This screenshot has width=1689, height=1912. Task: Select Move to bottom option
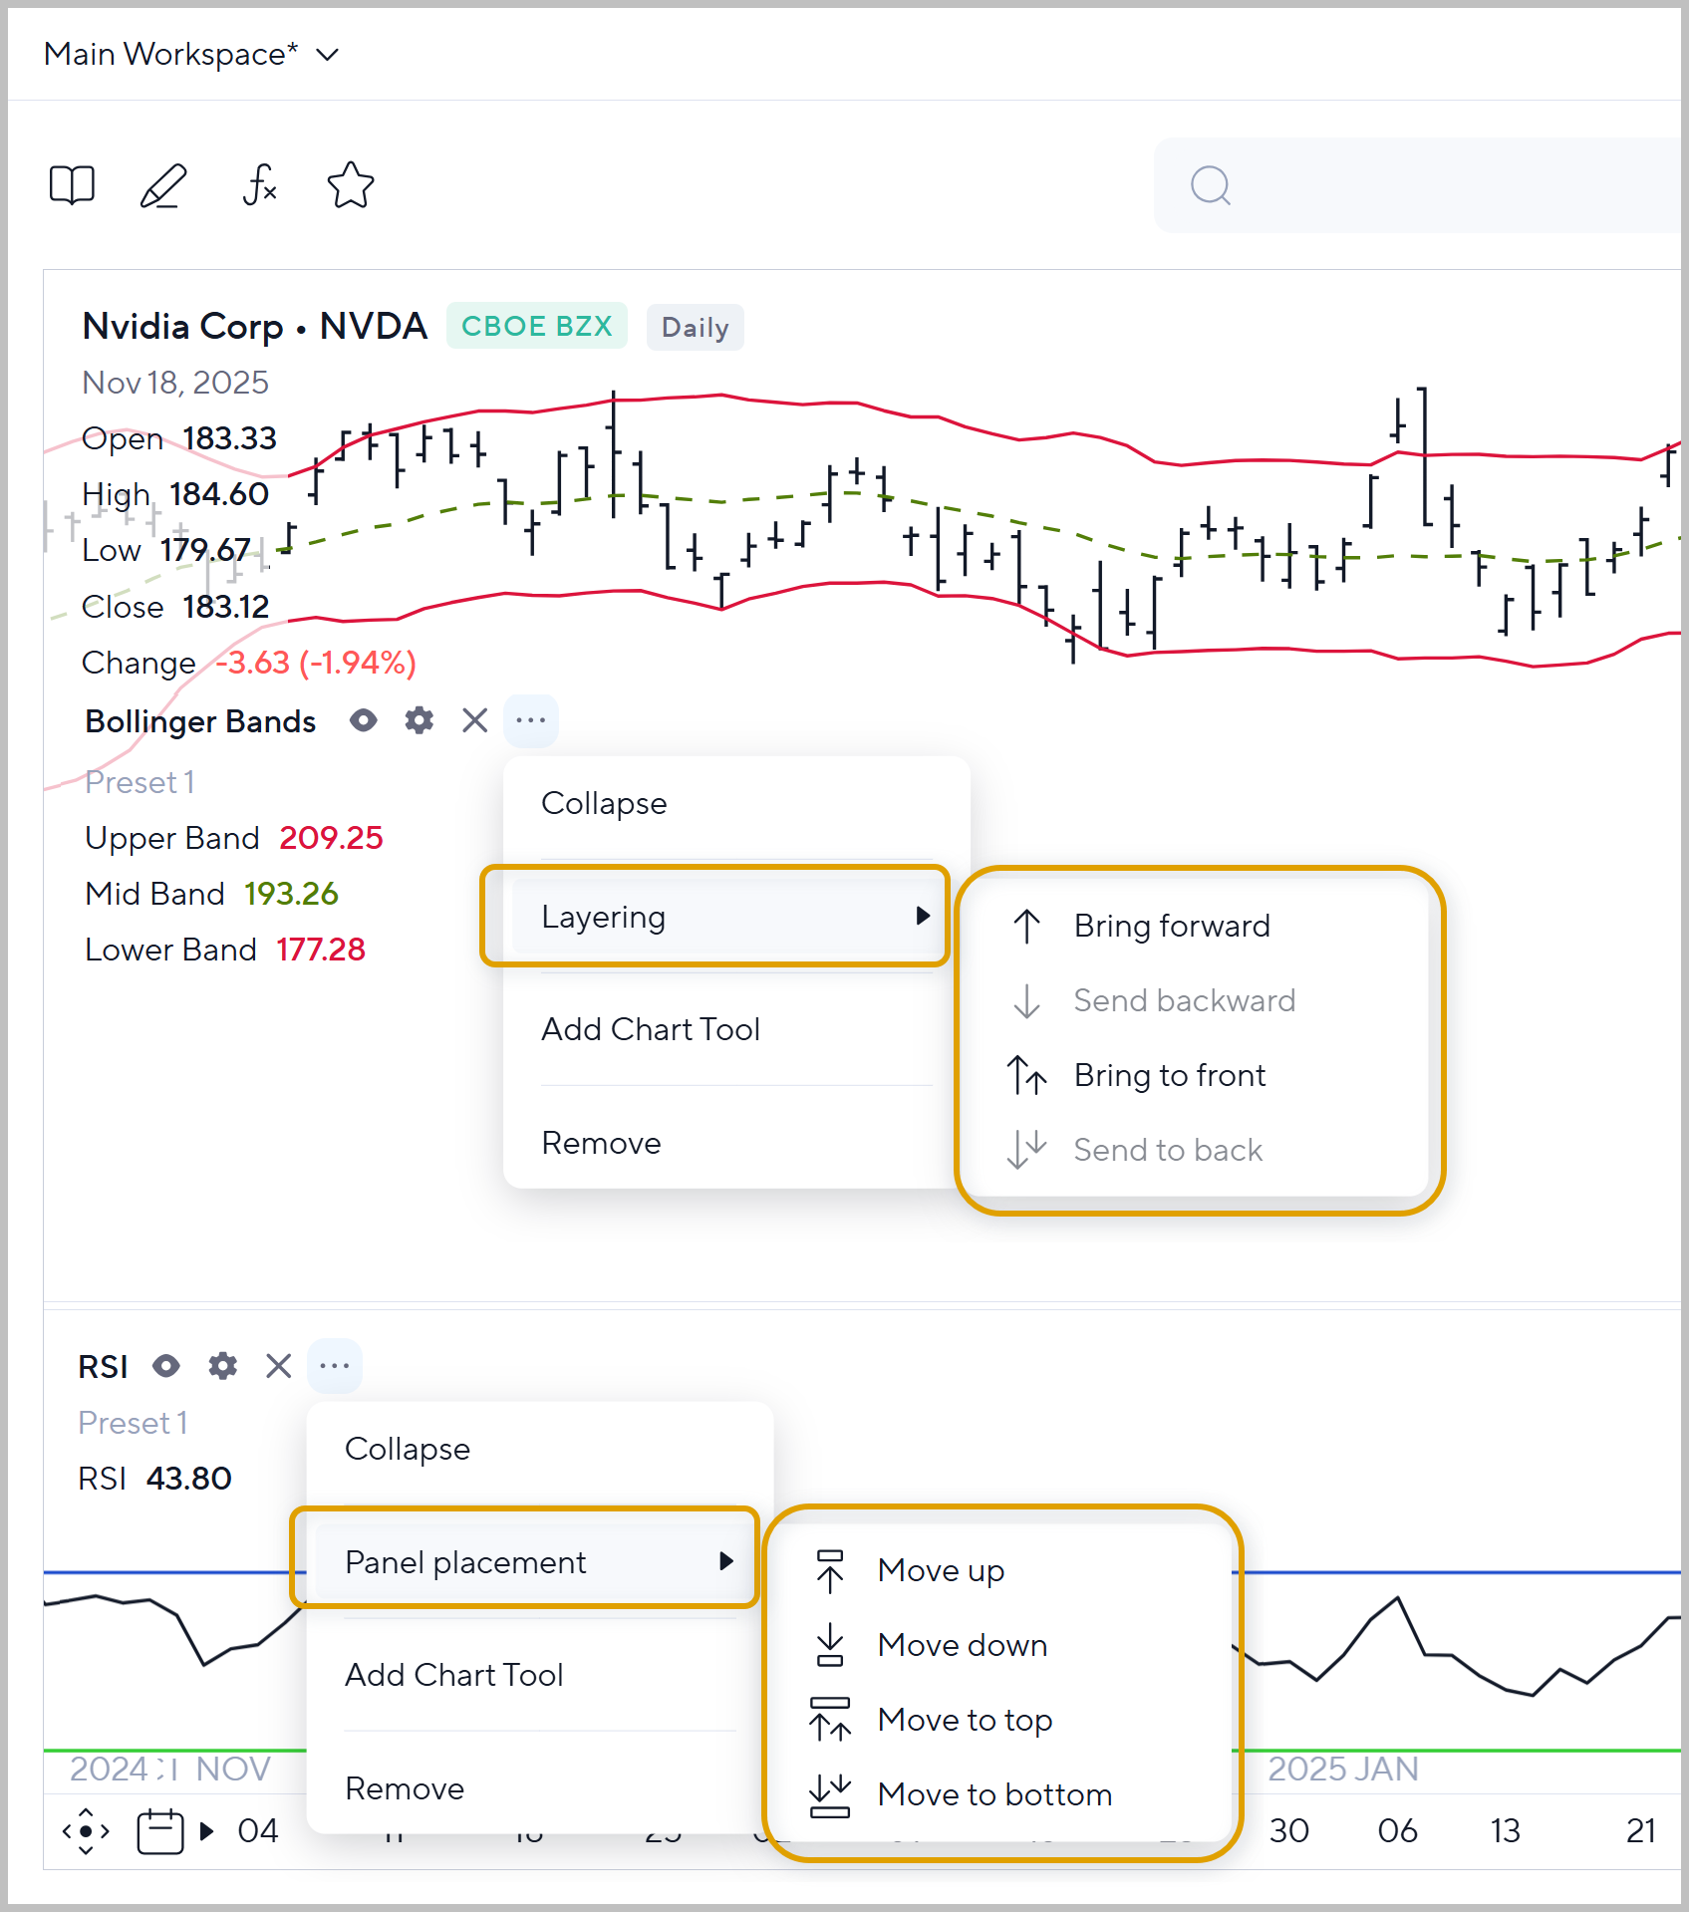tap(993, 1794)
